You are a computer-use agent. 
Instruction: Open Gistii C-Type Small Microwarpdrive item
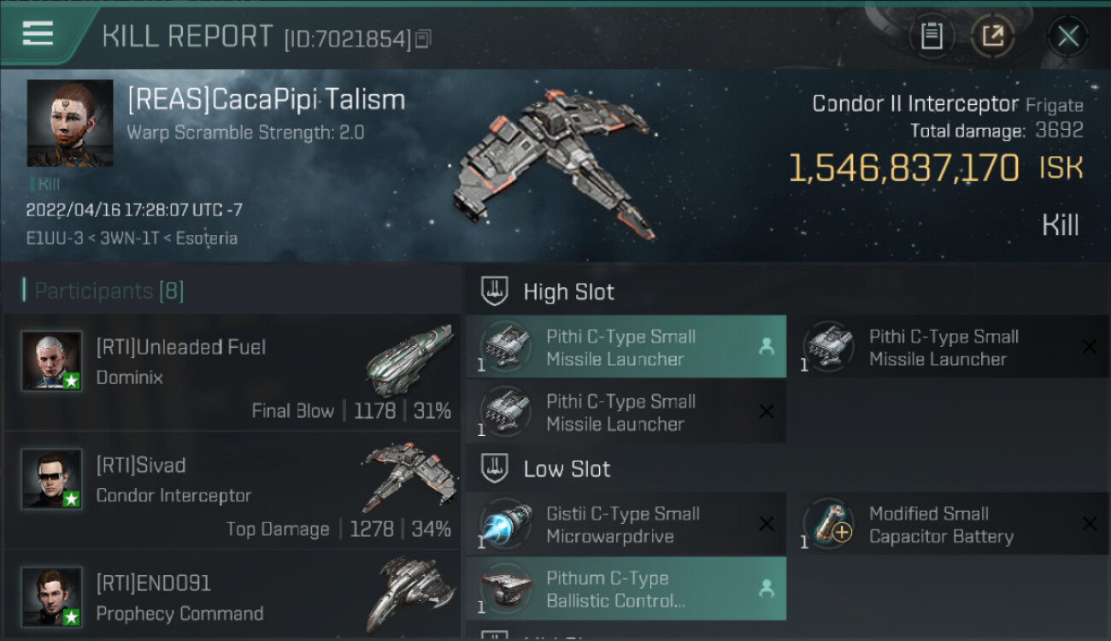pos(626,525)
